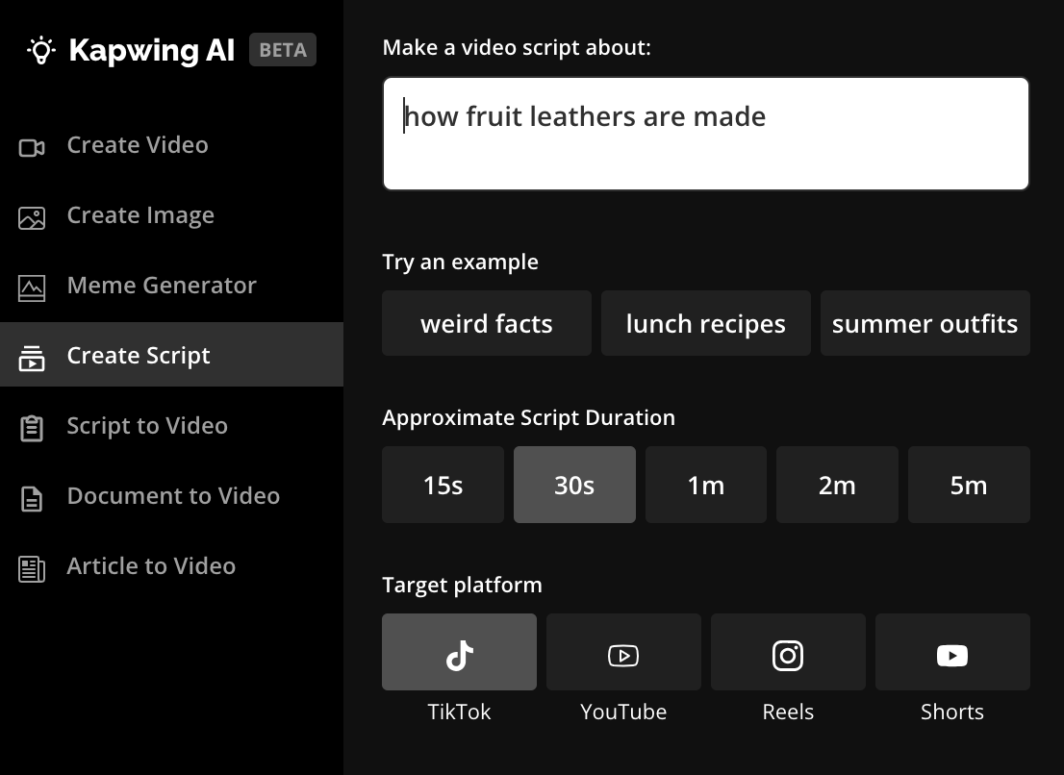Click inside the video script topic field

click(705, 133)
